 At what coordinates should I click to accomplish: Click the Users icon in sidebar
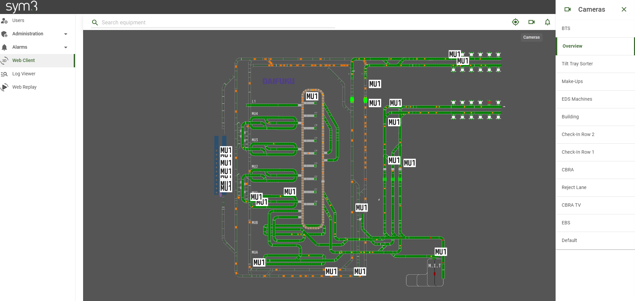[x=4, y=21]
